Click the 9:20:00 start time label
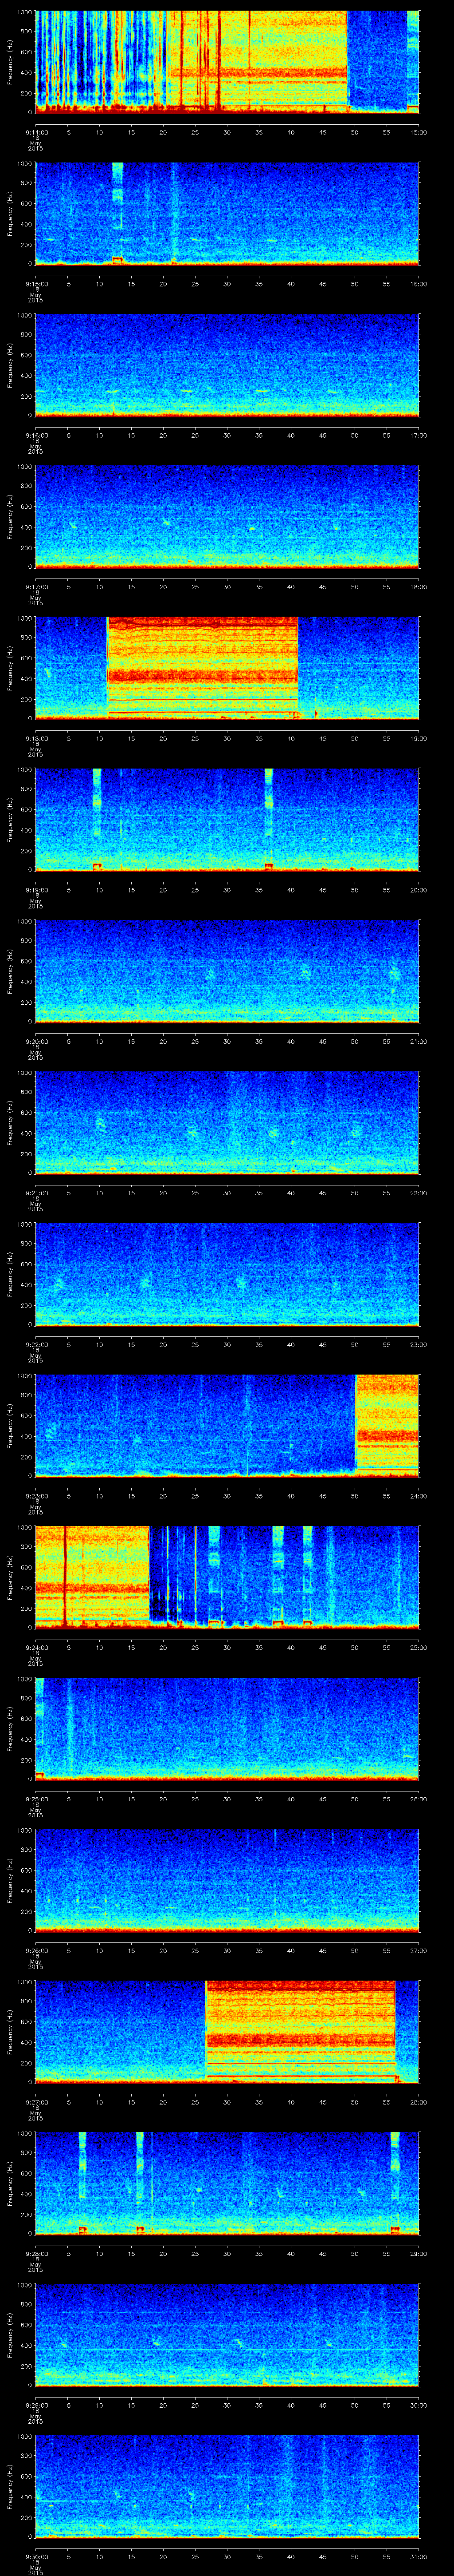 coord(36,1041)
